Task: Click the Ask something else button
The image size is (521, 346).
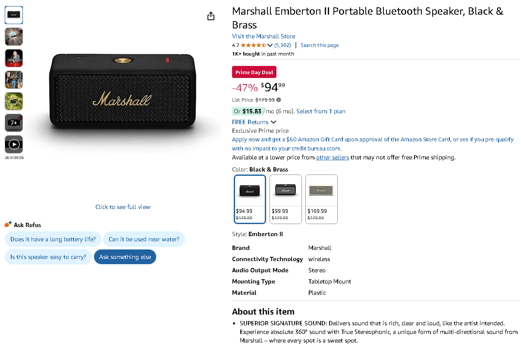Action: pos(125,257)
